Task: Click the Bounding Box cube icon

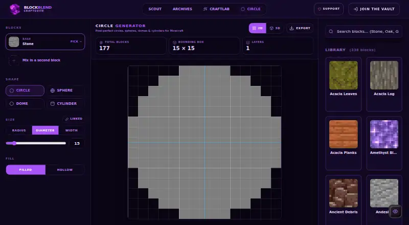Action: click(174, 42)
